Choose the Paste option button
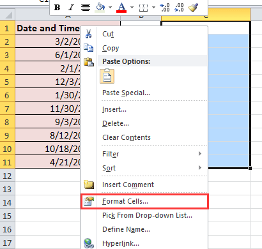Viewport: 262px width, 249px height. pyautogui.click(x=107, y=76)
